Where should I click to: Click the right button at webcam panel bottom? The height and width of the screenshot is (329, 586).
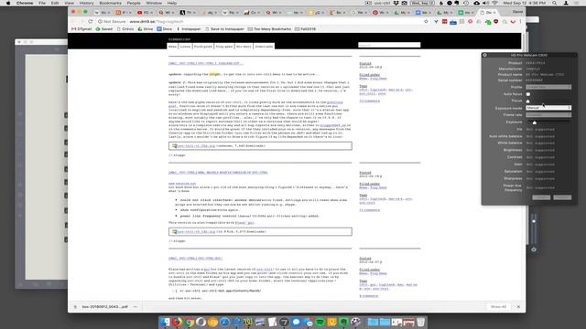click(562, 197)
